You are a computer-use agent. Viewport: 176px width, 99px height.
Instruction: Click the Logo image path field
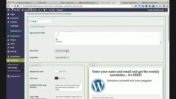[68, 97]
